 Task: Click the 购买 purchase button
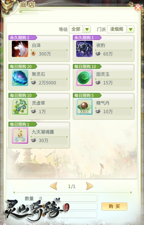pos(114,206)
